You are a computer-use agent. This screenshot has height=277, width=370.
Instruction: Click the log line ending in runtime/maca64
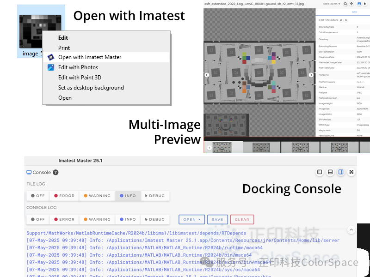click(x=144, y=247)
